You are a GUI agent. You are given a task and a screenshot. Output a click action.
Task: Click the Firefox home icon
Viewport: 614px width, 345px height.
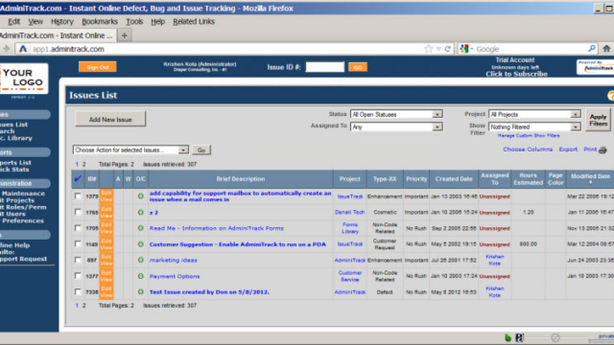coord(606,49)
